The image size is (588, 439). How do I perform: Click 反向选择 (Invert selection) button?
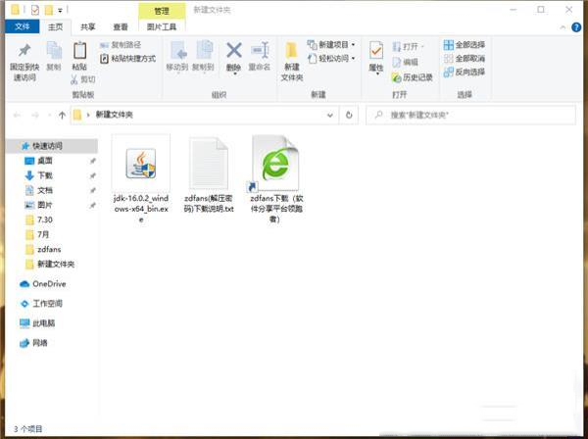(x=463, y=72)
